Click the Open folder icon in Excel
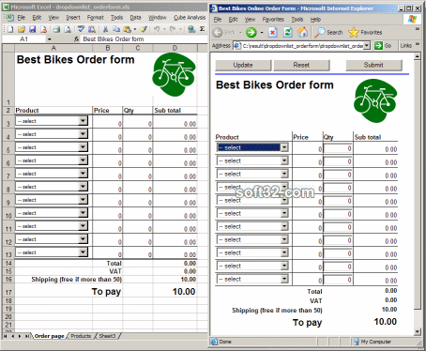This screenshot has height=351, width=426. point(22,29)
